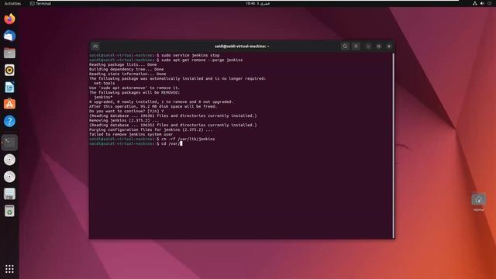Open the network status icon
496x279 pixels.
[475, 3]
